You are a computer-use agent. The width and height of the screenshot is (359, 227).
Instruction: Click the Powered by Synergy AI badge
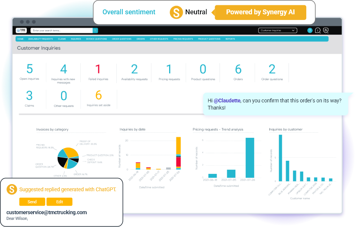tap(260, 12)
